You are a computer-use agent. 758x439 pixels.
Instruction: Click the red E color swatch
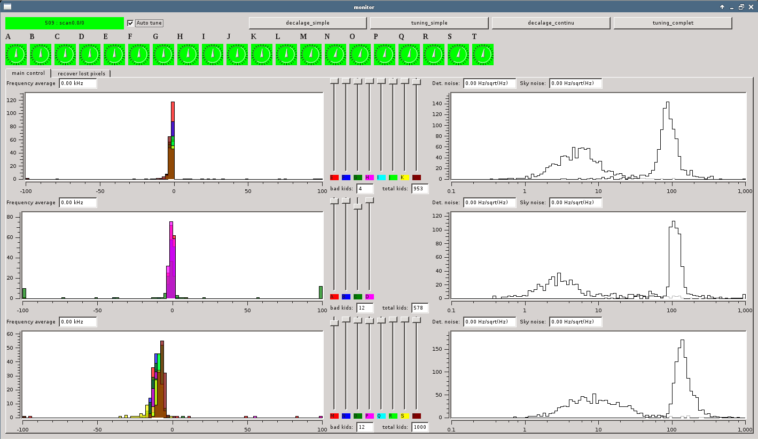pos(334,178)
